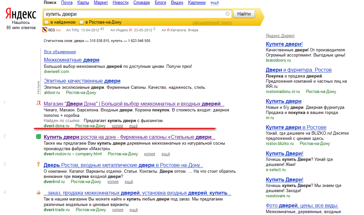
Task: Open 'расширенный поиск' link
Action: 212,23
